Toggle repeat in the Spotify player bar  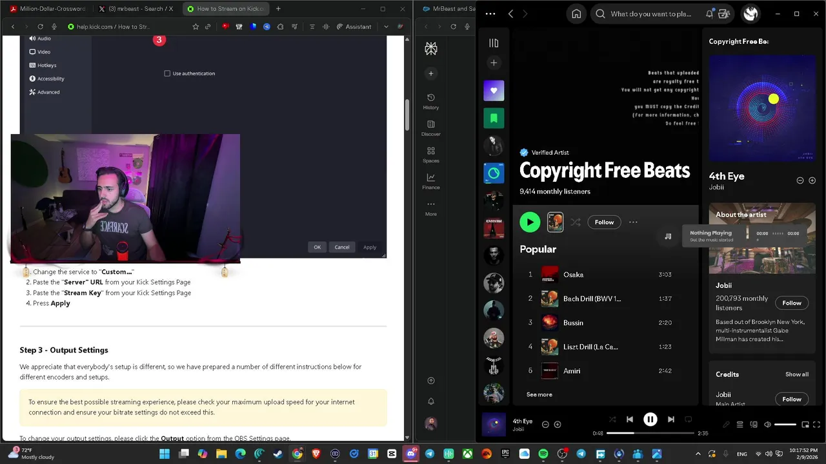[x=688, y=420]
